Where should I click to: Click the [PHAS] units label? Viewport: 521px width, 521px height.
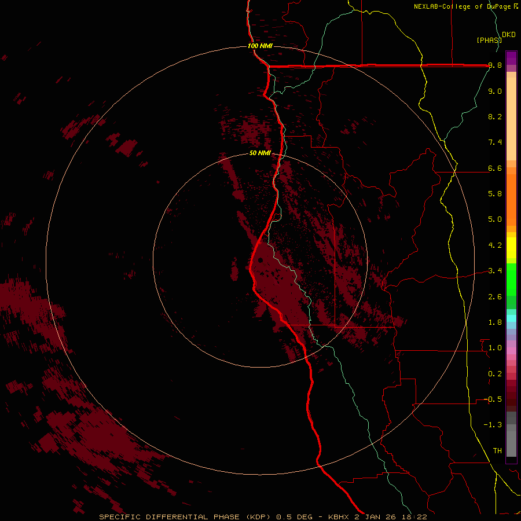coord(489,40)
